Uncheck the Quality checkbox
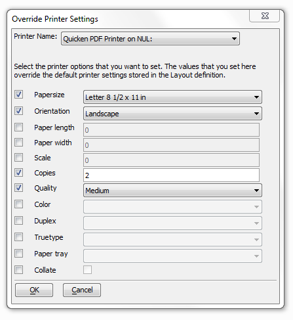Screen dimensions: 293x320 (18, 188)
